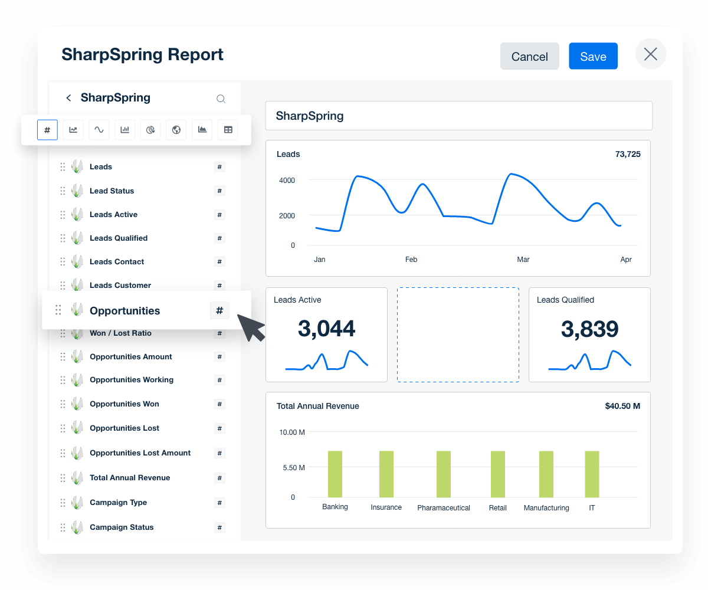Edit the SharpSpring report title field
The image size is (708, 590).
point(458,116)
